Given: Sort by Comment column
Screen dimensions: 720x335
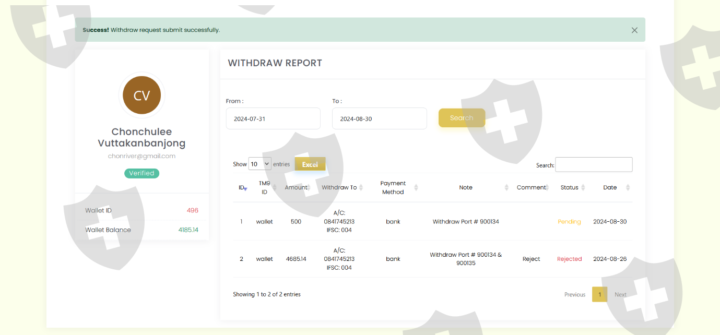Looking at the screenshot, I should (x=531, y=188).
